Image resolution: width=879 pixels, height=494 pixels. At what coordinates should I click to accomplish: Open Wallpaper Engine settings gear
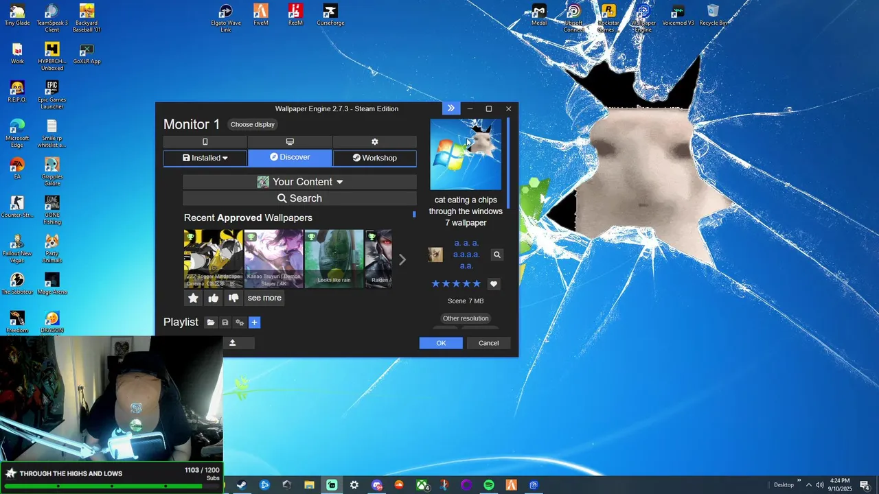[x=374, y=142]
